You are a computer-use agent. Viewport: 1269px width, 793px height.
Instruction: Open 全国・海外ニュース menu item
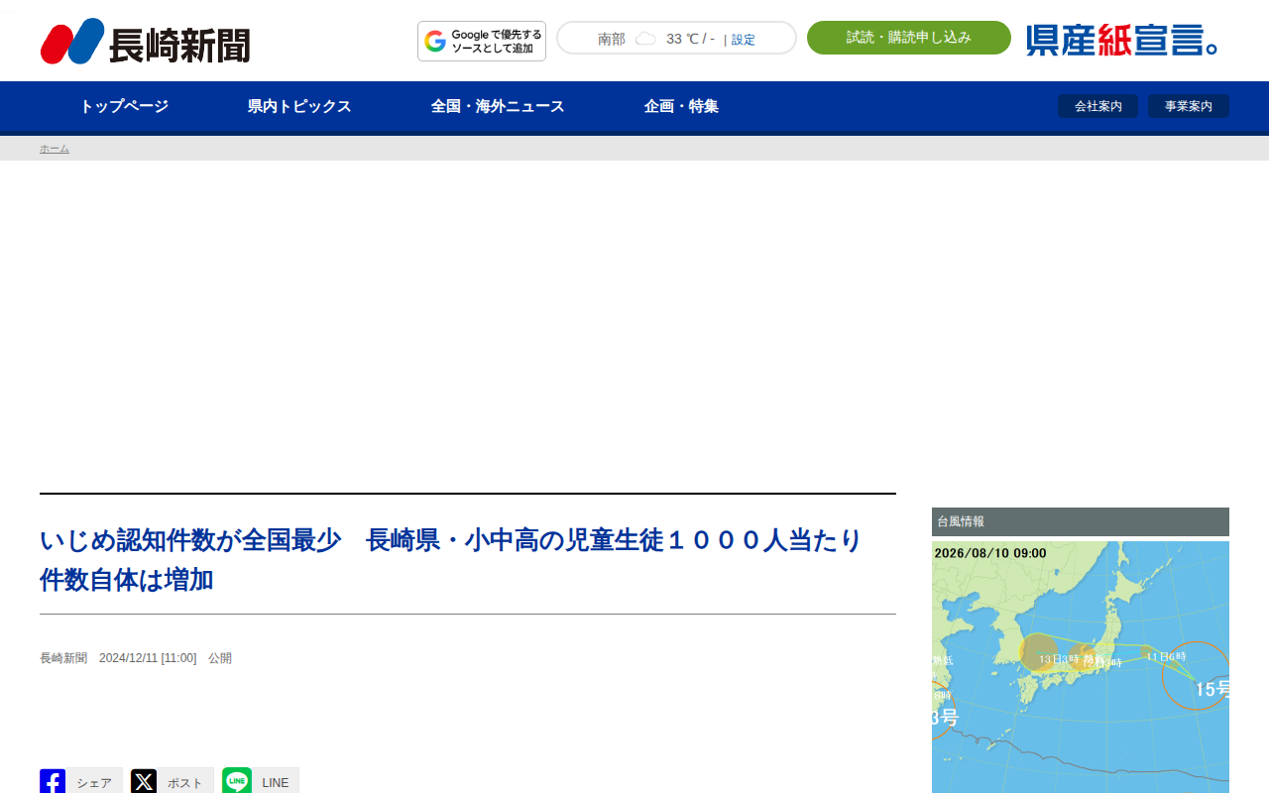click(x=498, y=106)
